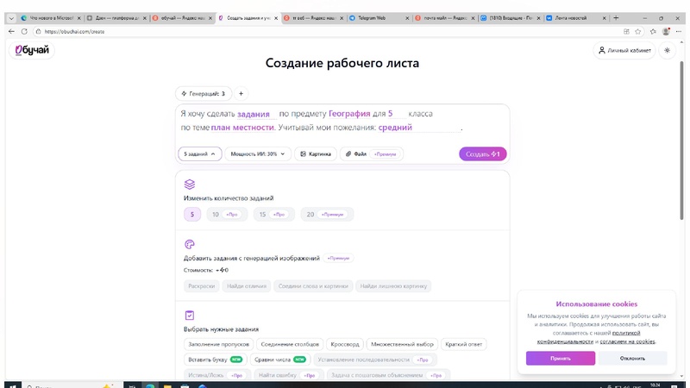Add page to favorites star icon

point(638,32)
